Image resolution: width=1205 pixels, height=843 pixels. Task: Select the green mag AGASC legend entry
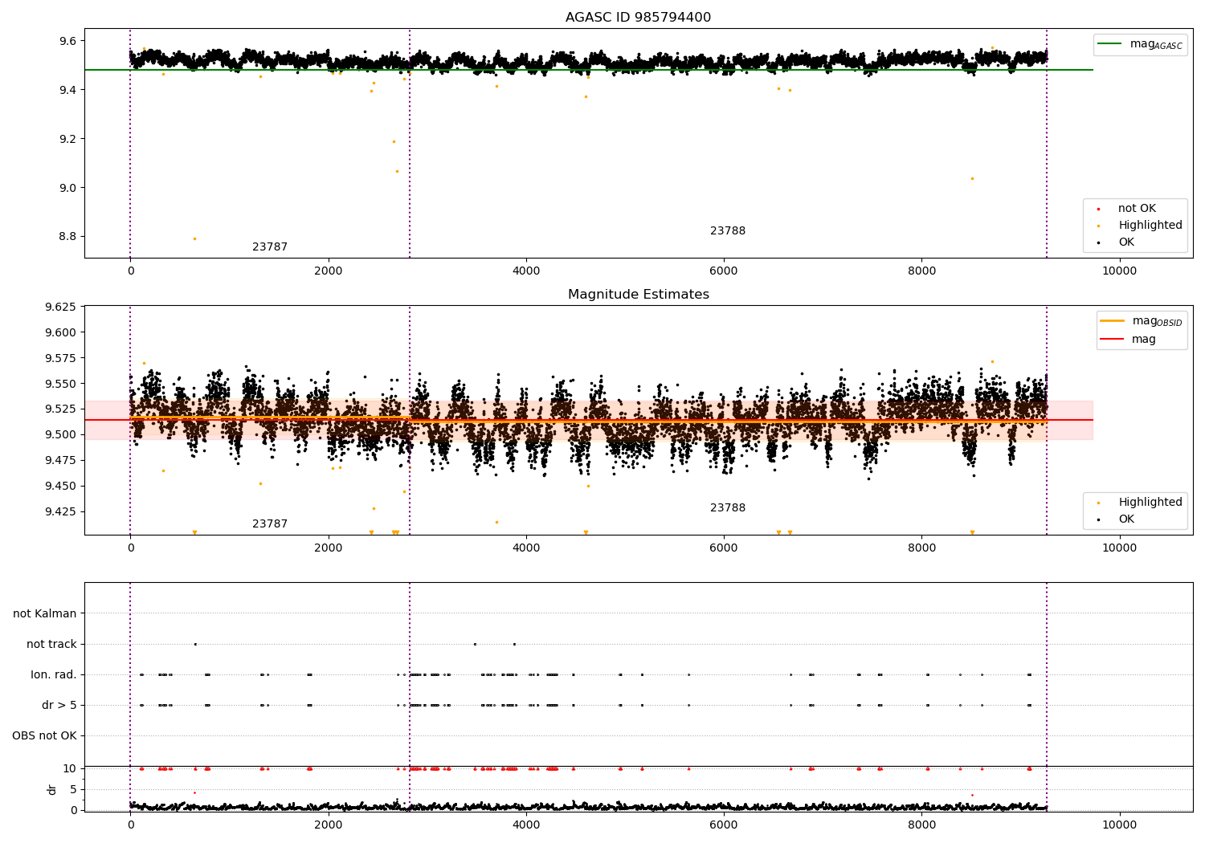click(1140, 44)
